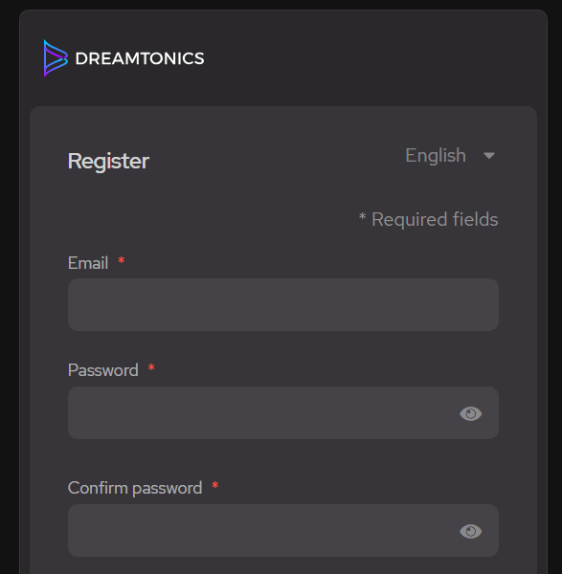
Task: Click the gray asterisk before Required fields
Action: click(x=362, y=216)
